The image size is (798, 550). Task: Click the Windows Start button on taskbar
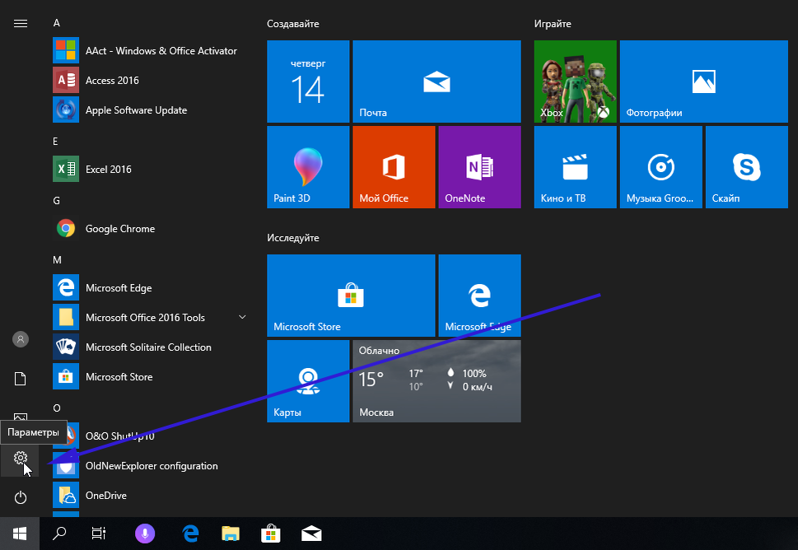(20, 534)
